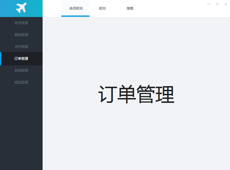Click the empty gray content area

136,136
